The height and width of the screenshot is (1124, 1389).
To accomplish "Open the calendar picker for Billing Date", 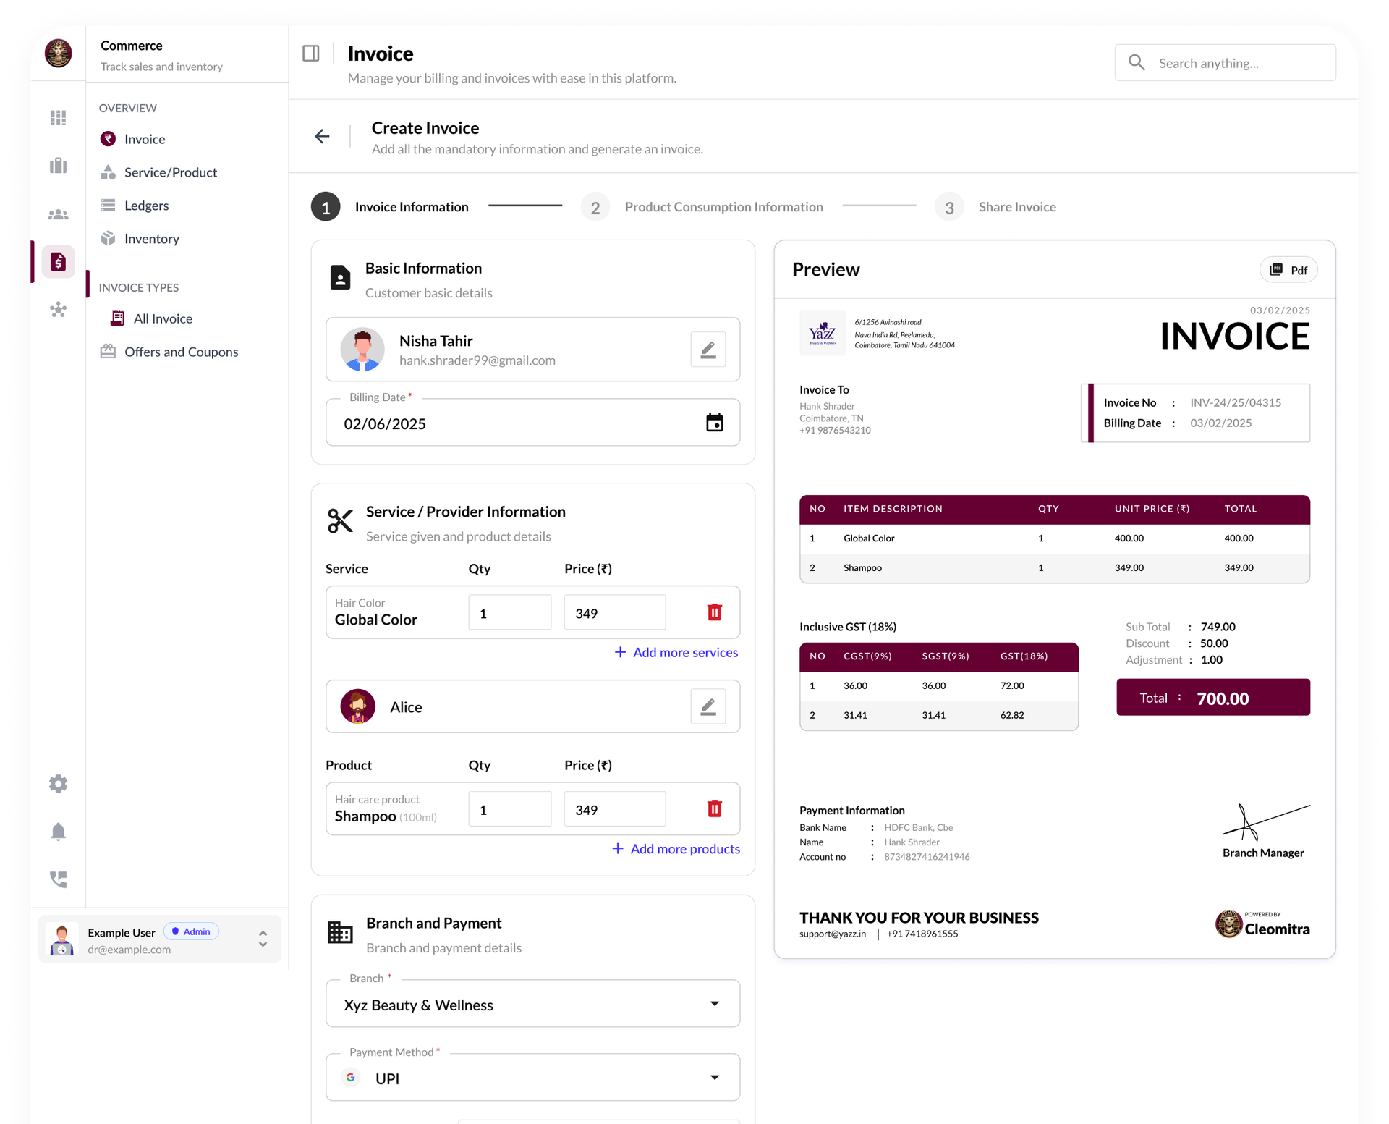I will click(715, 423).
